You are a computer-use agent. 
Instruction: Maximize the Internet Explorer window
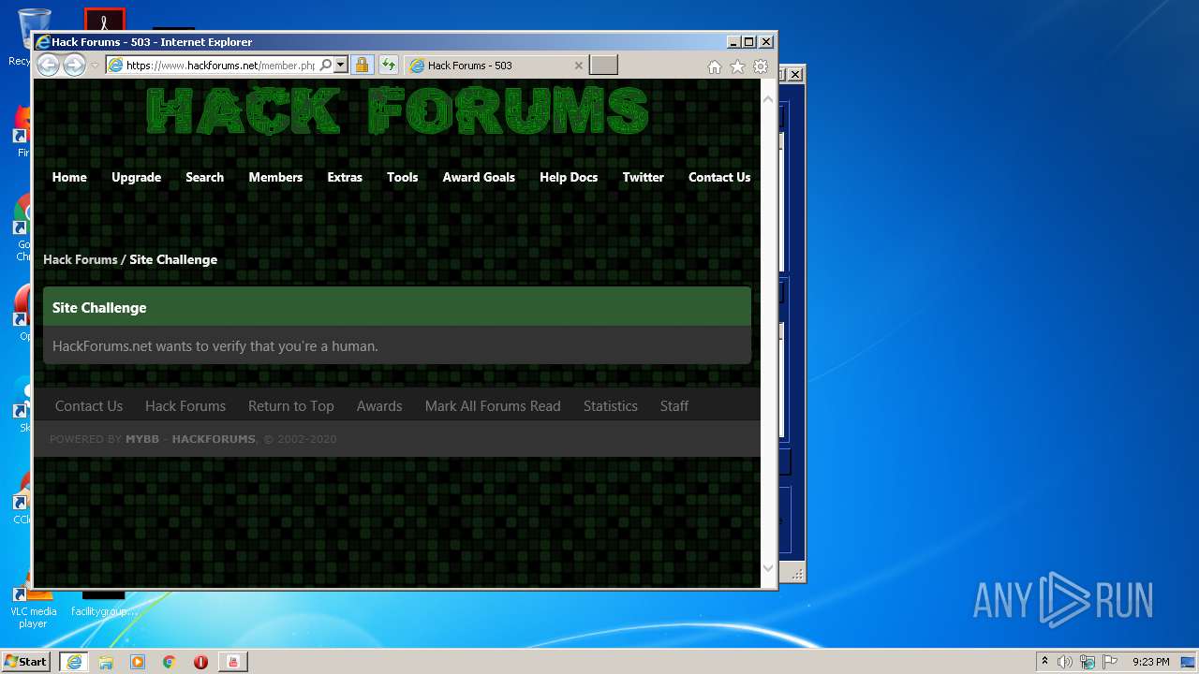point(748,42)
